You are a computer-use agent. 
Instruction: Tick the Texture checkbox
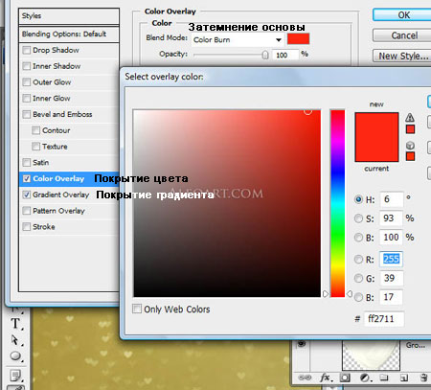click(x=35, y=147)
